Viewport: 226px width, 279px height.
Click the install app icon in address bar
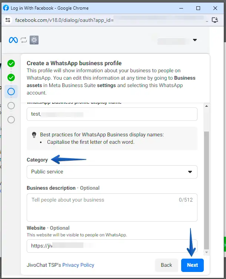point(215,20)
